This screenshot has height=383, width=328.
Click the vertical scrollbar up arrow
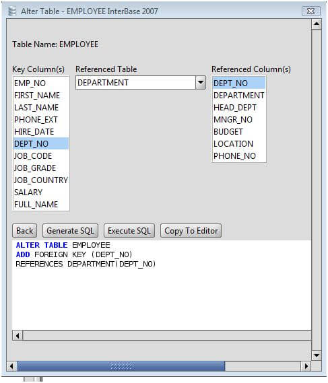[x=317, y=24]
